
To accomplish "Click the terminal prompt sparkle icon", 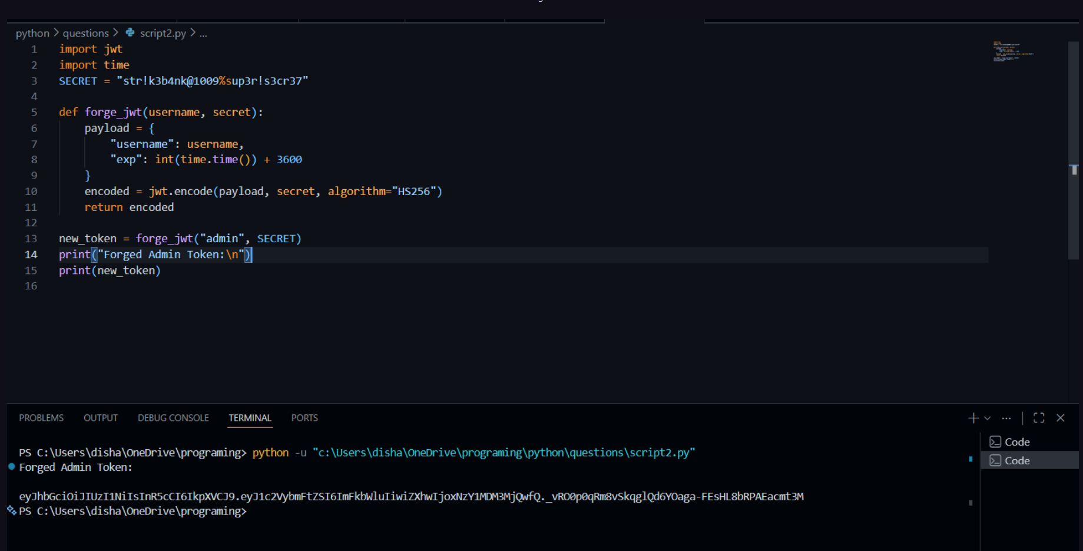I will click(12, 510).
